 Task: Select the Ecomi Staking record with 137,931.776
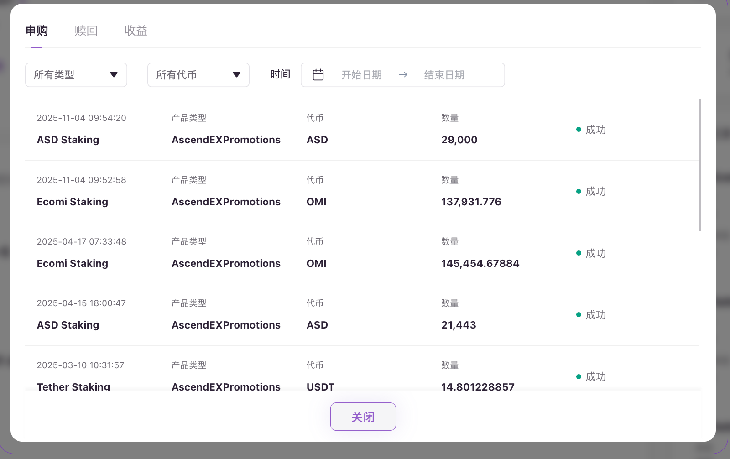point(73,202)
